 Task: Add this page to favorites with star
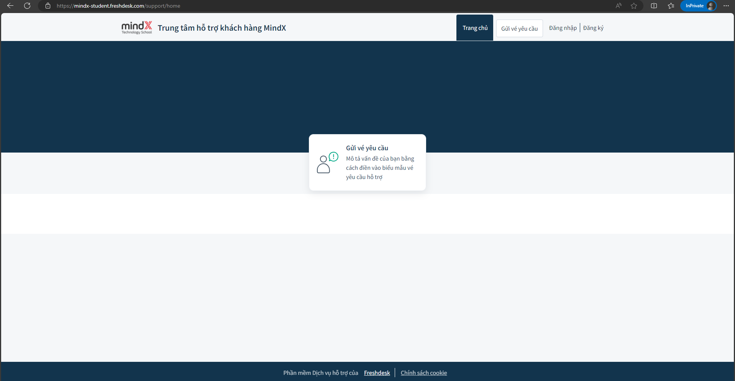tap(634, 6)
